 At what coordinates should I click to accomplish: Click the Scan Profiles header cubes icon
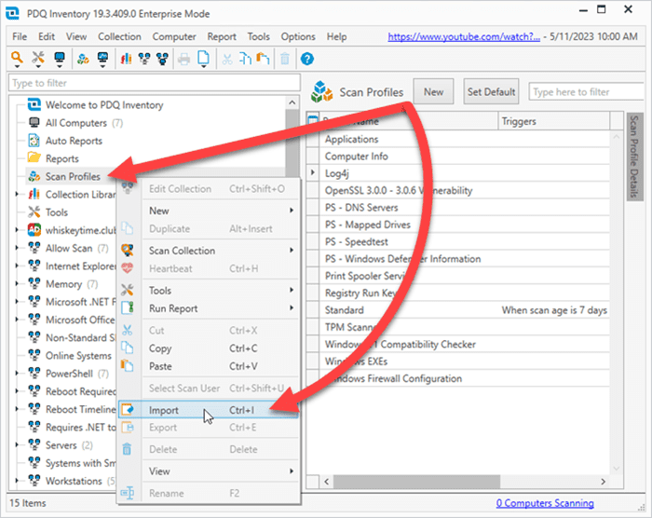tap(321, 92)
